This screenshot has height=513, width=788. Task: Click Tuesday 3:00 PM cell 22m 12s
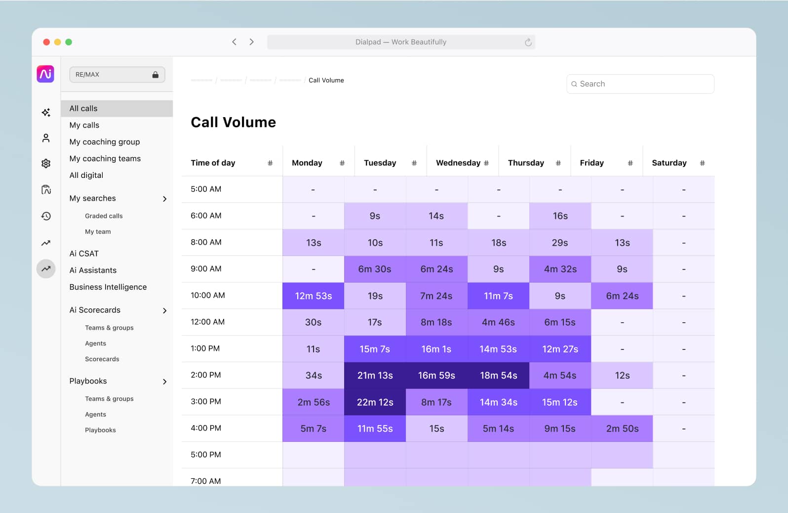[x=375, y=402]
